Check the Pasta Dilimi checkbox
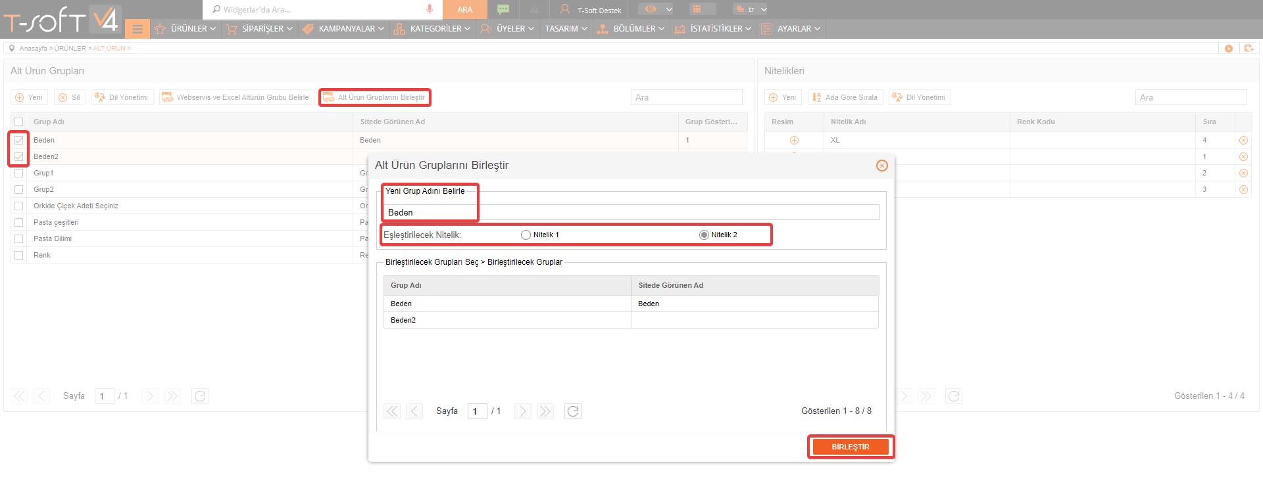The height and width of the screenshot is (479, 1263). [18, 239]
